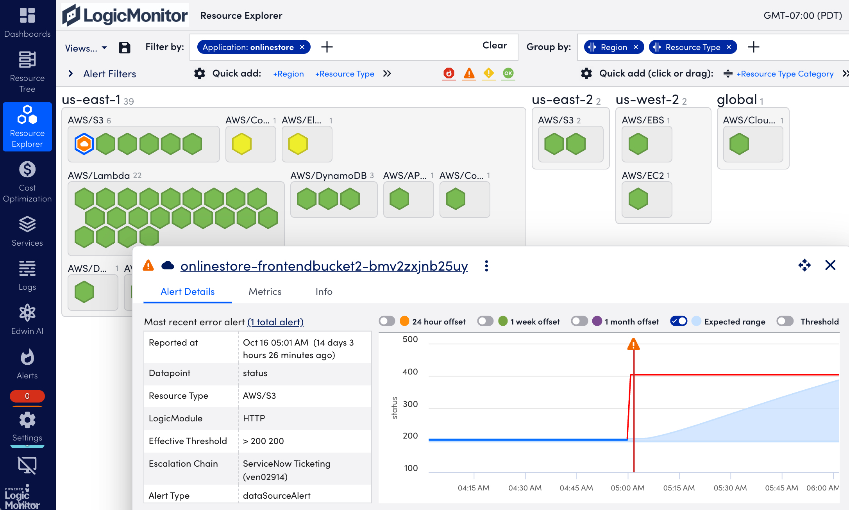Add +Resource Type Category grouping

[785, 74]
